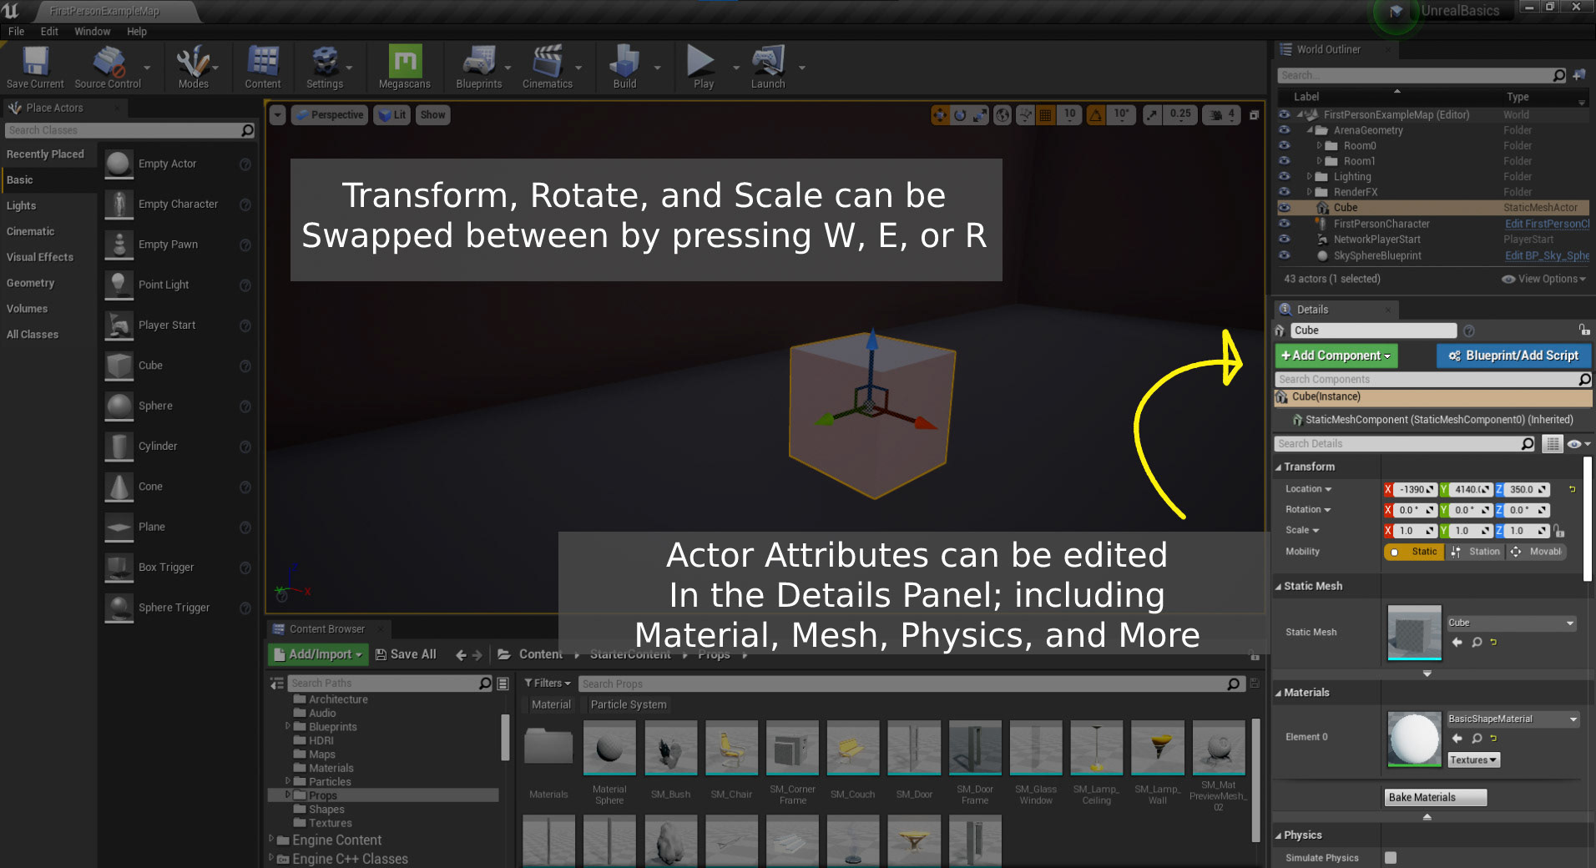The width and height of the screenshot is (1596, 868).
Task: Open the Cinematics toolbar icon
Action: [x=548, y=67]
